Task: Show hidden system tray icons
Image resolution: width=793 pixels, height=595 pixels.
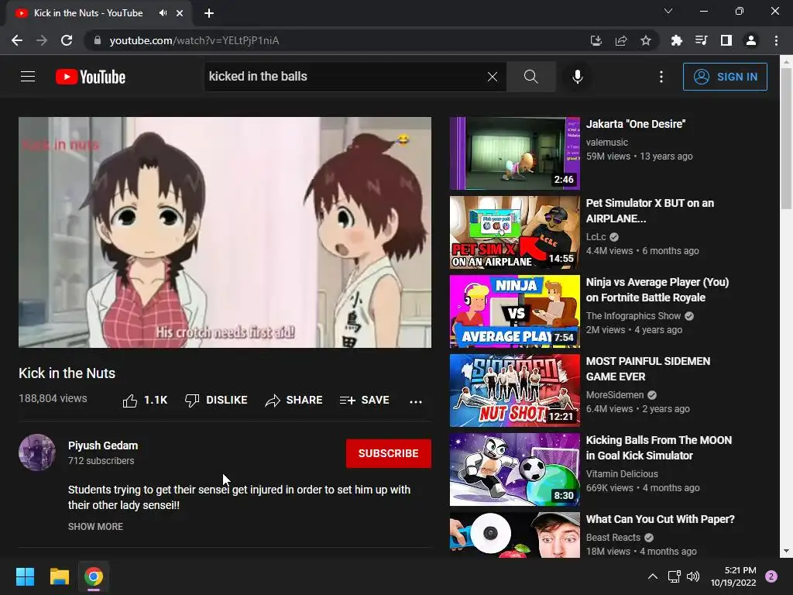Action: pyautogui.click(x=653, y=576)
